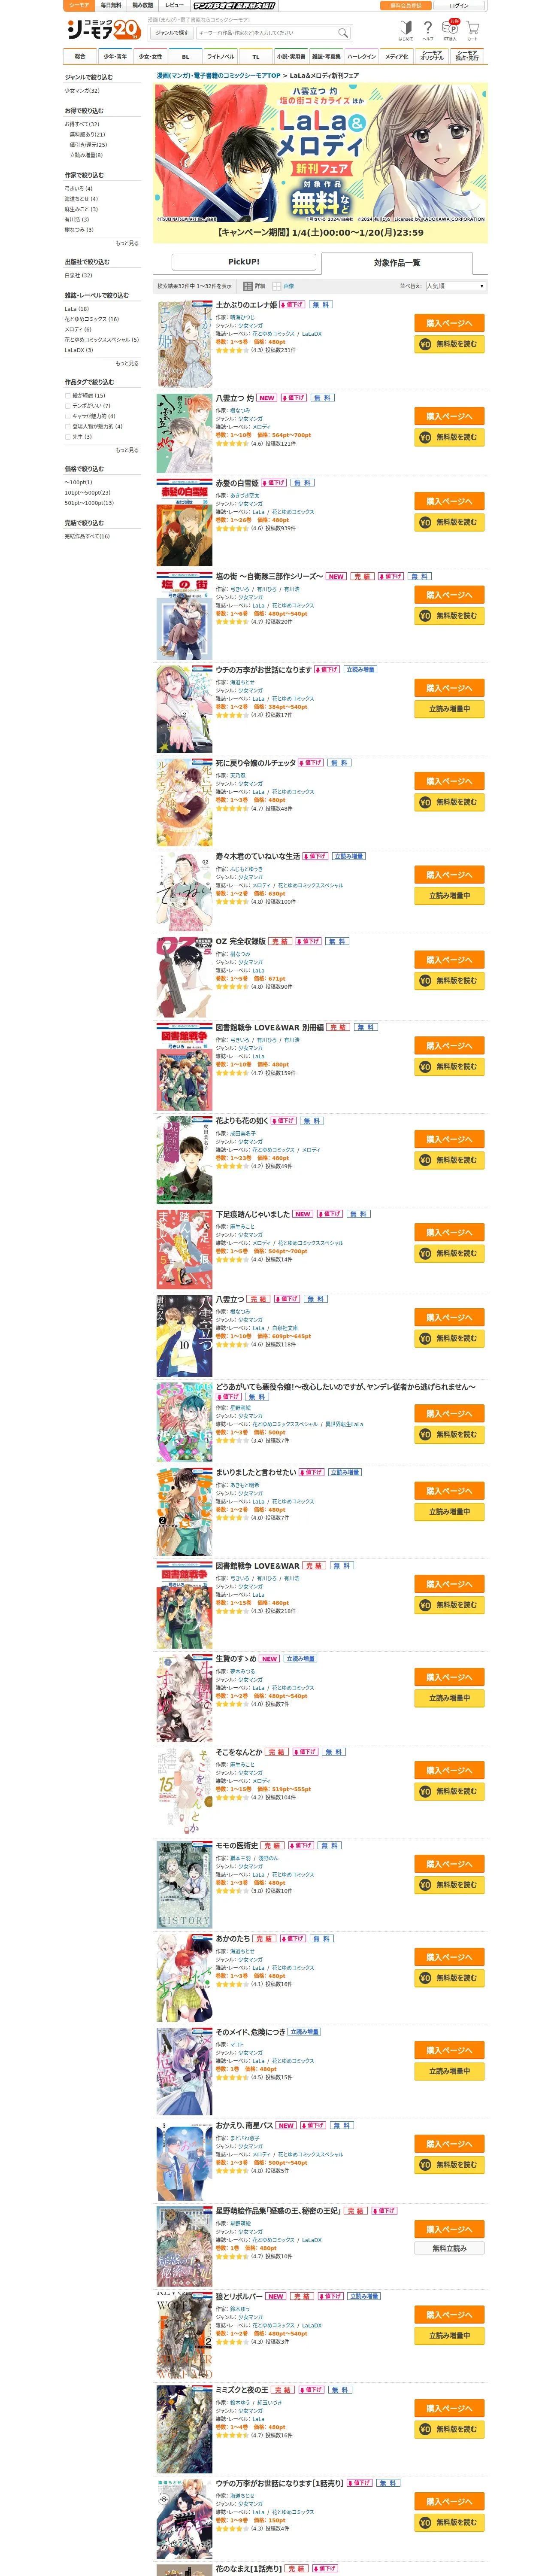The image size is (551, 2576).
Task: Click the Comic Cmoa 20th logo
Action: tap(103, 30)
